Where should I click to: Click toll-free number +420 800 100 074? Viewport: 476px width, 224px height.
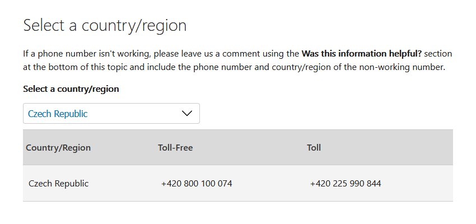click(196, 183)
